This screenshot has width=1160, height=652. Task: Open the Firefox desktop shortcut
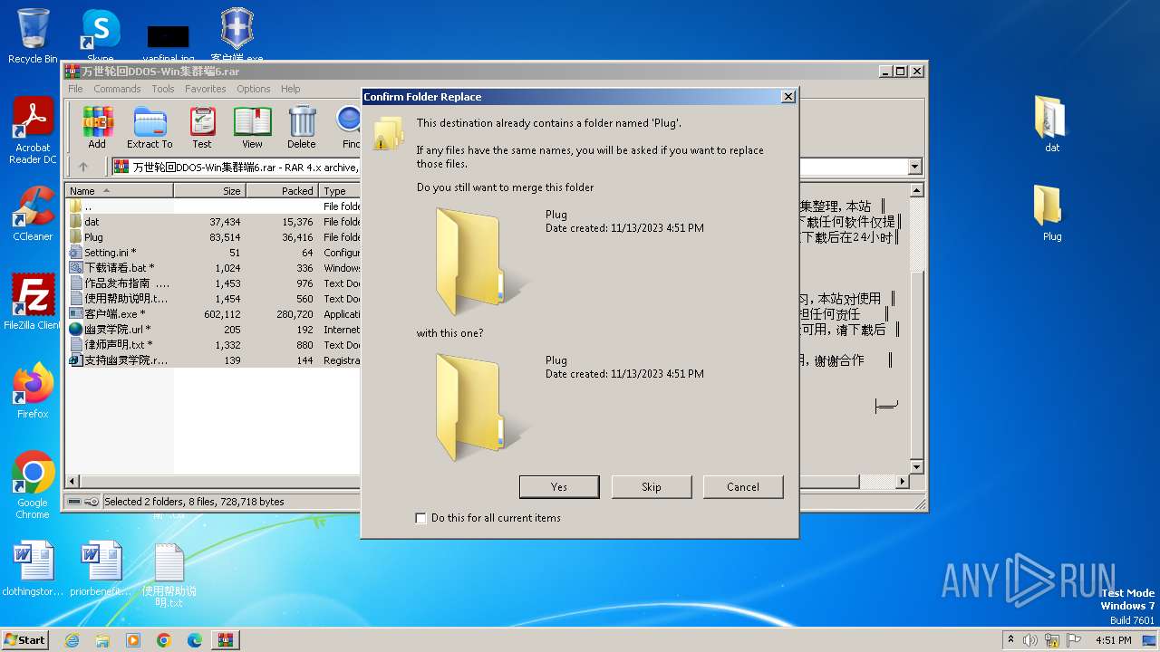[x=33, y=391]
